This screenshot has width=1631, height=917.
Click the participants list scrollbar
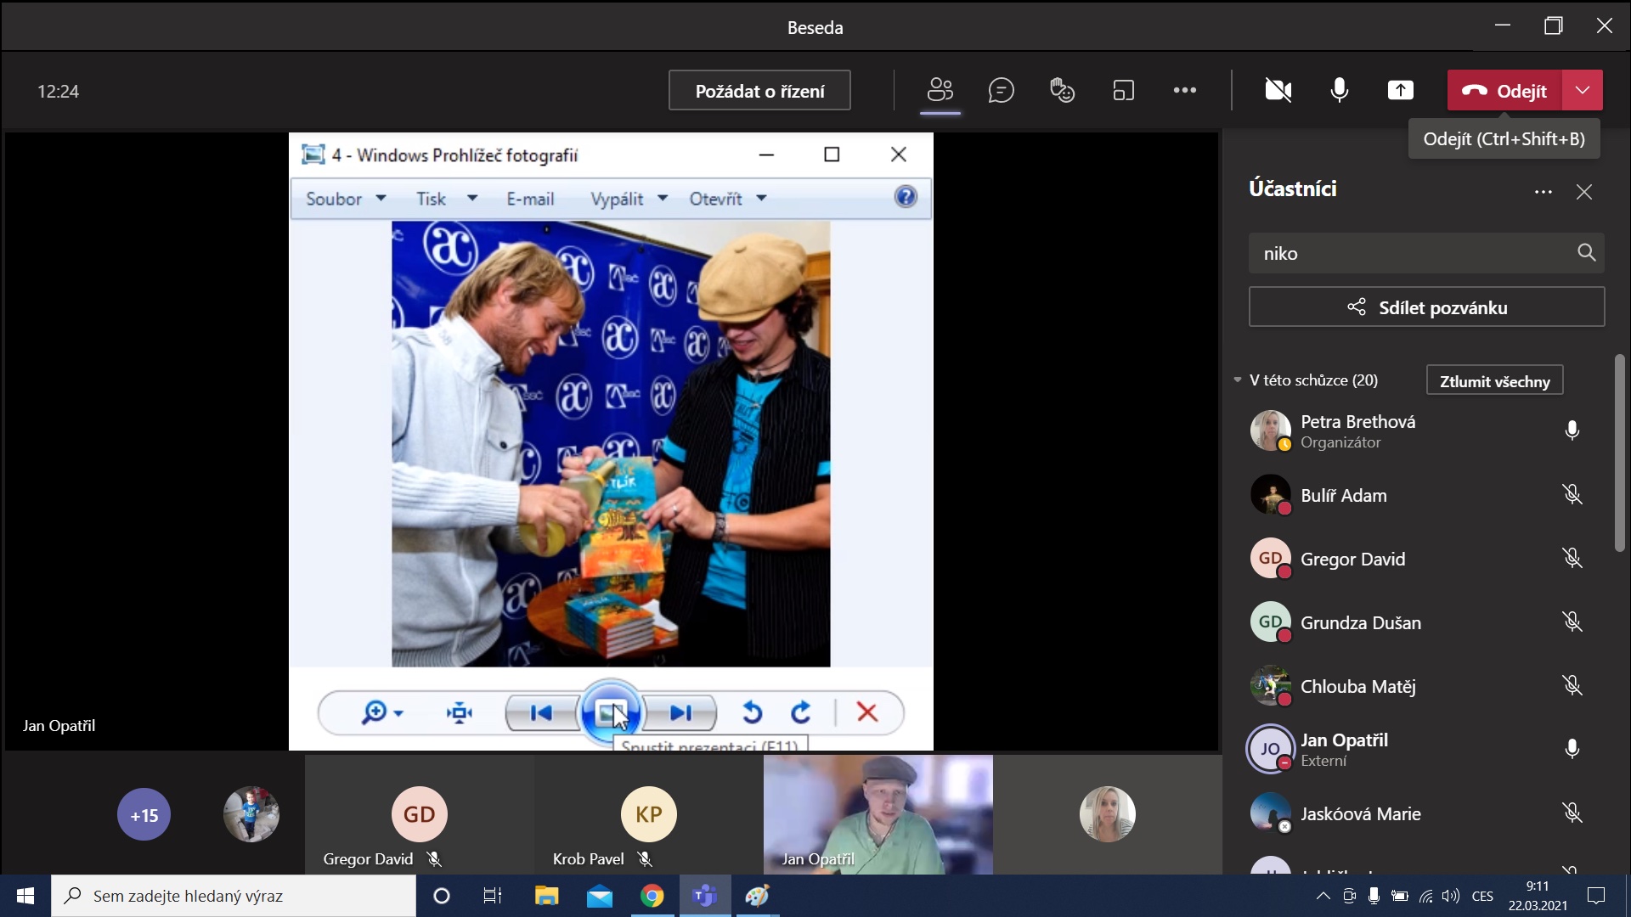(x=1619, y=454)
